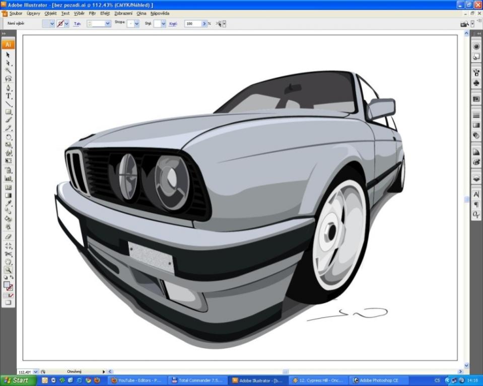Select the Type tool
This screenshot has height=386, width=483.
pos(8,96)
